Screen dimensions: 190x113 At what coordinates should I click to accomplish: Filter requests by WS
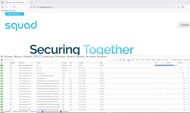[163, 60]
